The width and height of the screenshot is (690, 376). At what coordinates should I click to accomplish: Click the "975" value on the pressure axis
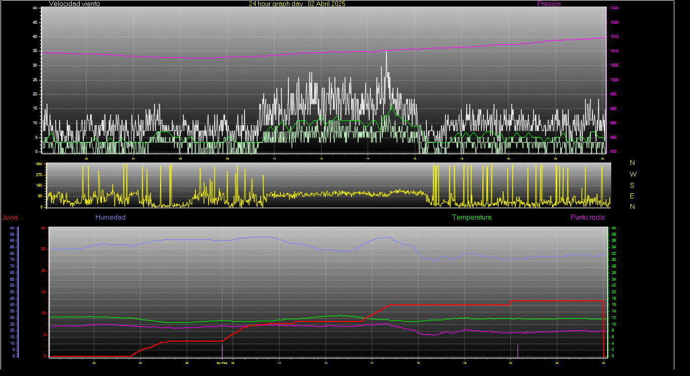pos(613,151)
